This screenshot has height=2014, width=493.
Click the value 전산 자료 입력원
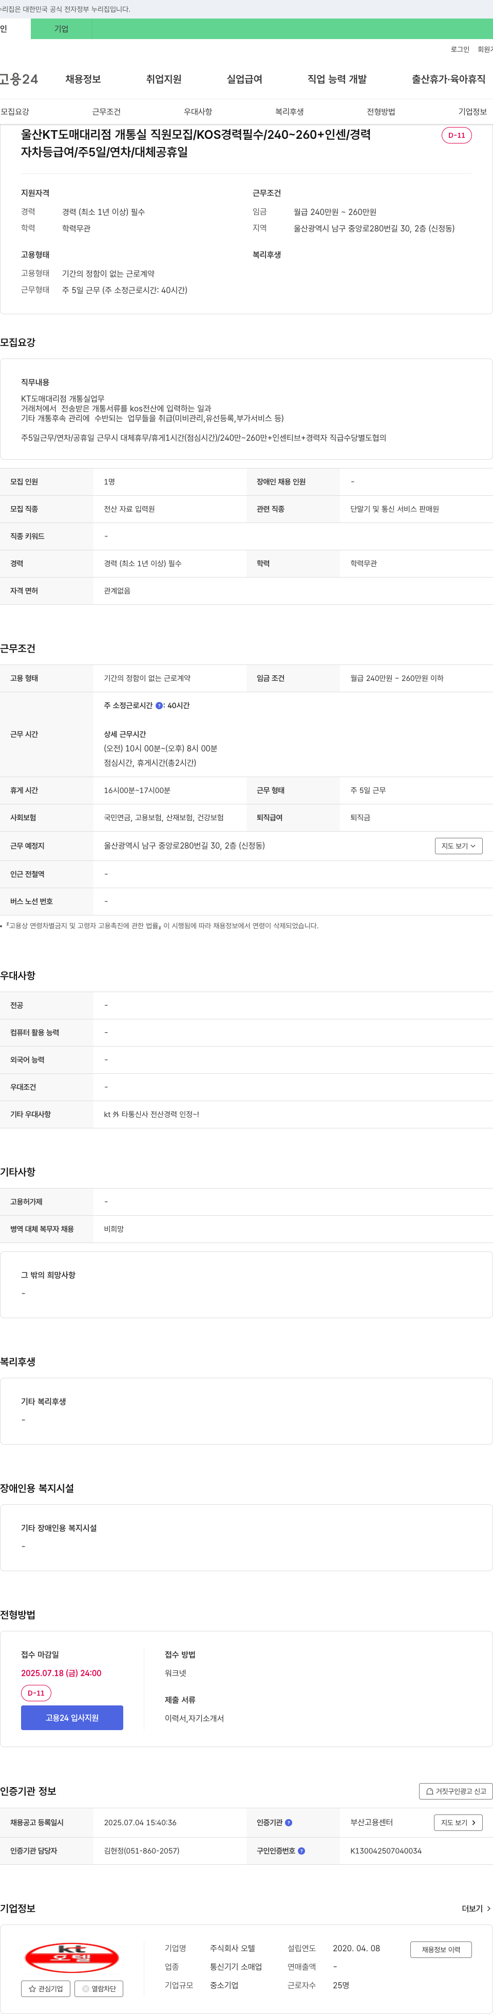129,509
